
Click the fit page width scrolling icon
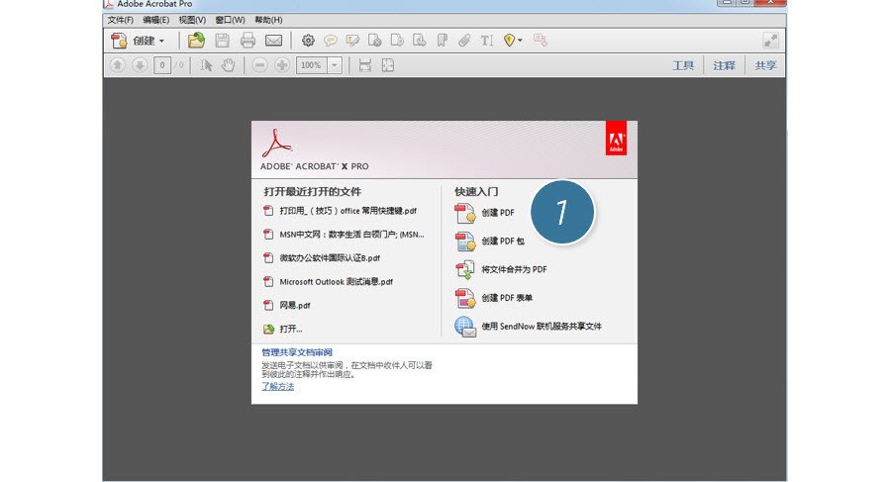coord(364,65)
